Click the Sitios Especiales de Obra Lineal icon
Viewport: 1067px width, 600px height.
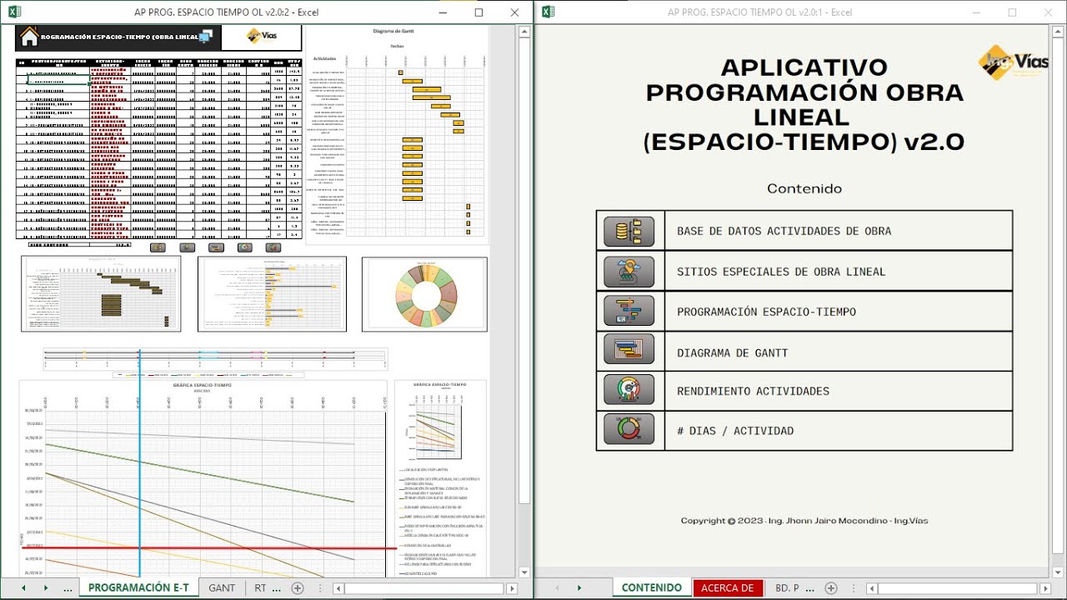pos(629,271)
